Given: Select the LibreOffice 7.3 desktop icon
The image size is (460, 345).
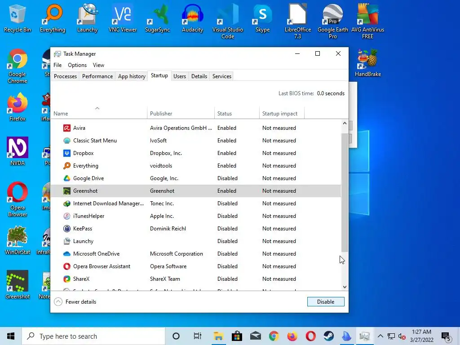Looking at the screenshot, I should click(298, 21).
